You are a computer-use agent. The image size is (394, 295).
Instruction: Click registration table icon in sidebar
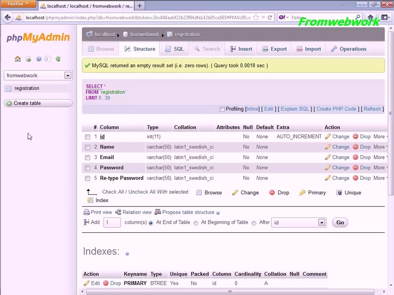coord(9,88)
